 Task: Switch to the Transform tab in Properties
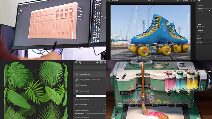(x=199, y=33)
